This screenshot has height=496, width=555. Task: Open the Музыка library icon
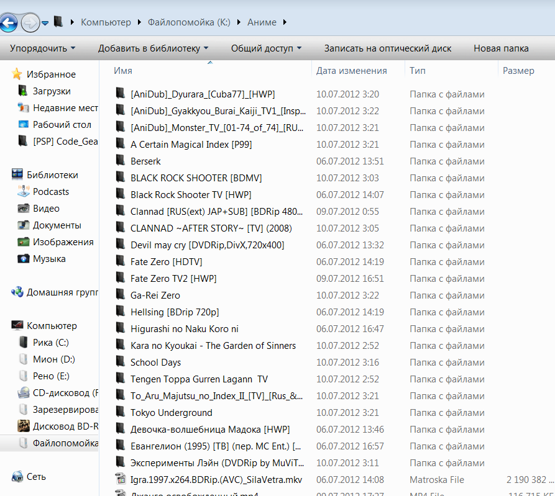tap(24, 258)
